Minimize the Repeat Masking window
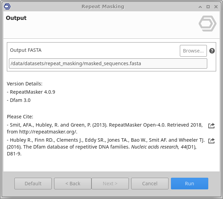This screenshot has height=199, width=223. pos(200,7)
